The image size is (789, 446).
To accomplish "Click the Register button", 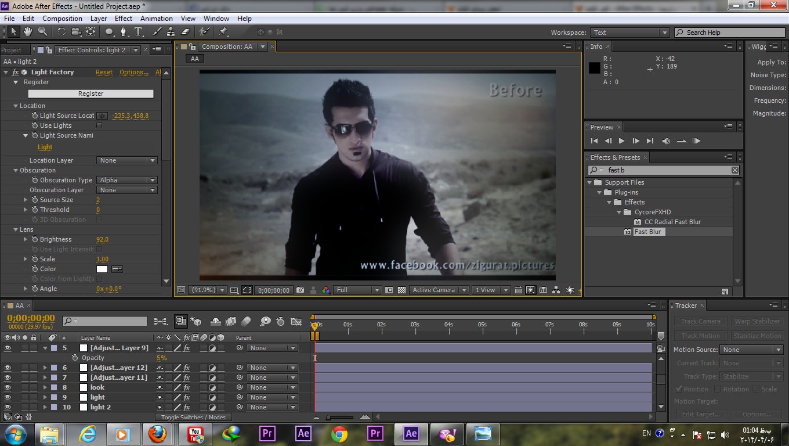I will tap(91, 93).
